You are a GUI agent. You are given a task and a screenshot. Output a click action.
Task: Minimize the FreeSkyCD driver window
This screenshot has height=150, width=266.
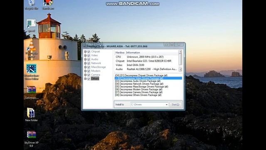pyautogui.click(x=166, y=45)
